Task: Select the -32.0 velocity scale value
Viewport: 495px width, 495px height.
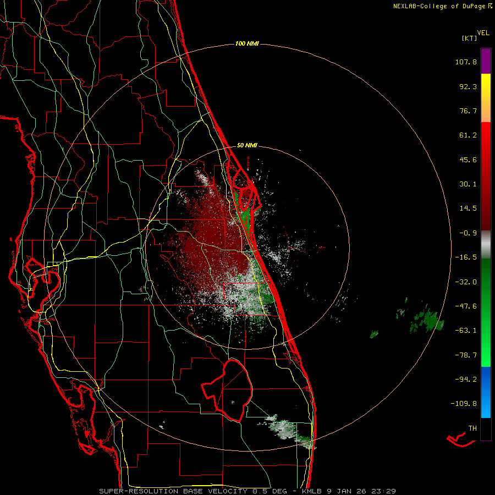Action: 466,282
